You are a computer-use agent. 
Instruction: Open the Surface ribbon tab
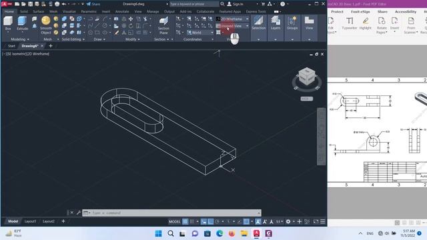click(x=39, y=11)
